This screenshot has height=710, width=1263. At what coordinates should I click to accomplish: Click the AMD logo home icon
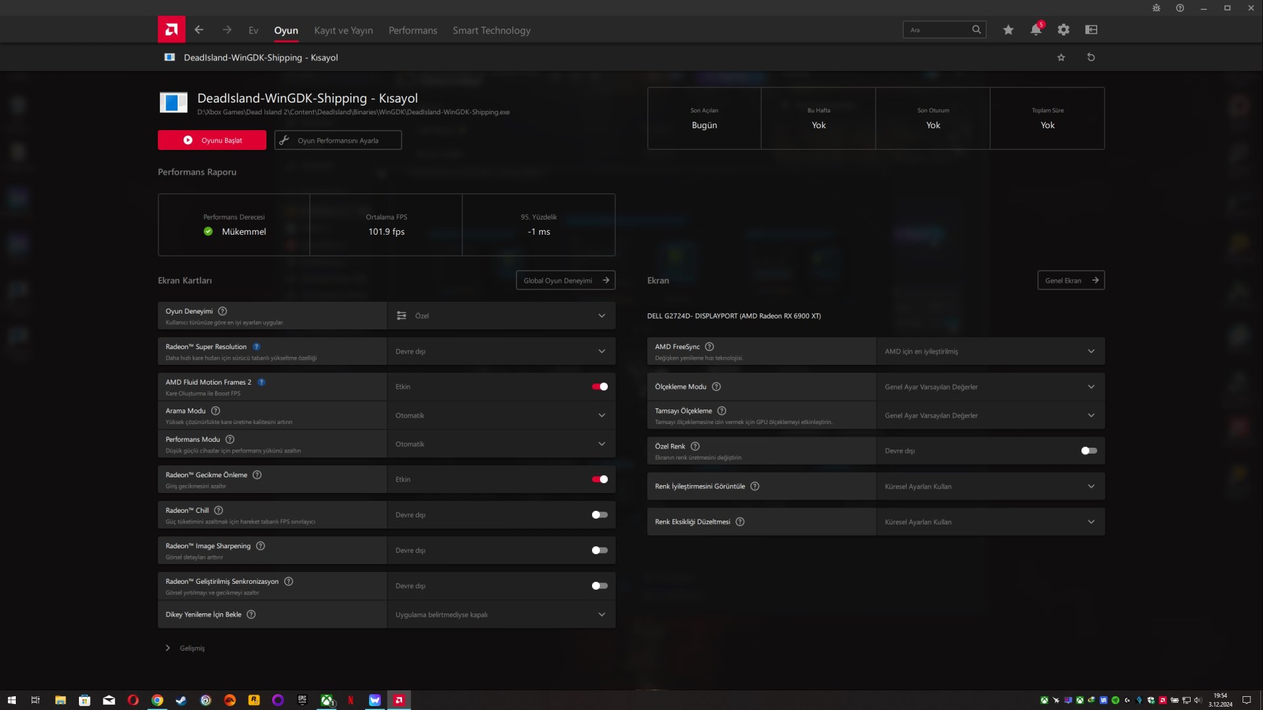coord(171,30)
